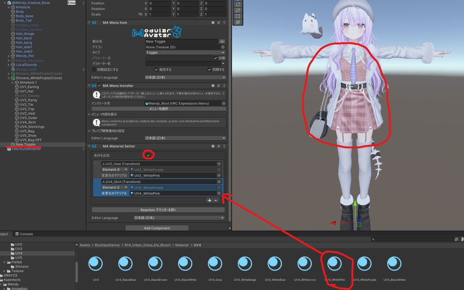The height and width of the screenshot is (290, 464).
Task: Open object picker for UV2_WhitePink material
Action: tap(219, 176)
